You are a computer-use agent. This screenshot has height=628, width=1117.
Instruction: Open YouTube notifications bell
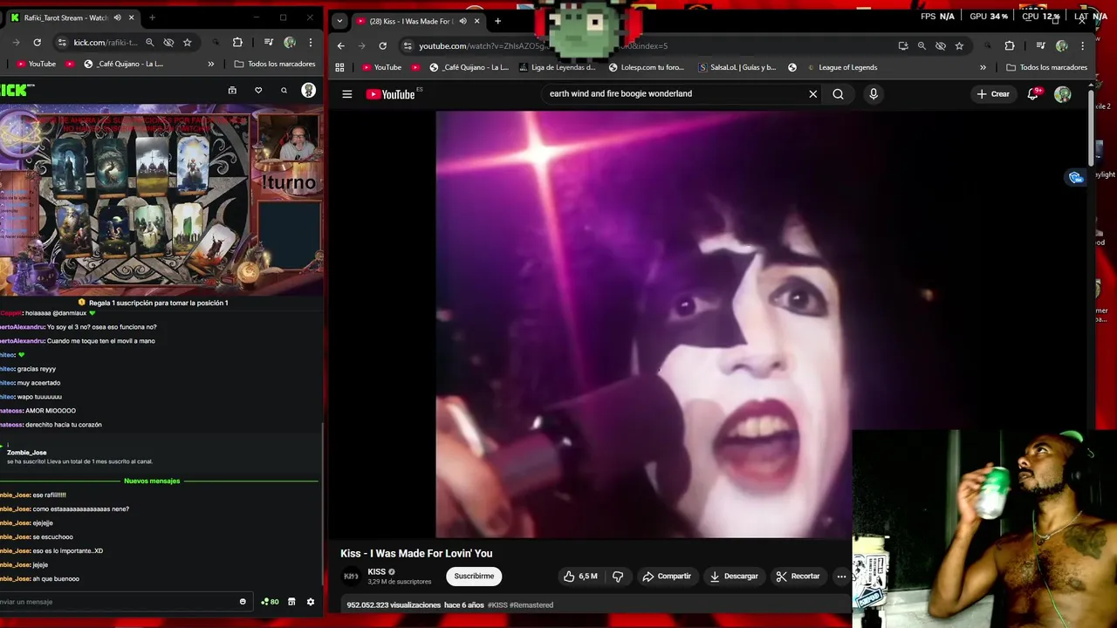pyautogui.click(x=1033, y=94)
